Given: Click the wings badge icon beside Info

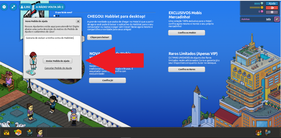Looking at the screenshot, I should pos(277,19).
